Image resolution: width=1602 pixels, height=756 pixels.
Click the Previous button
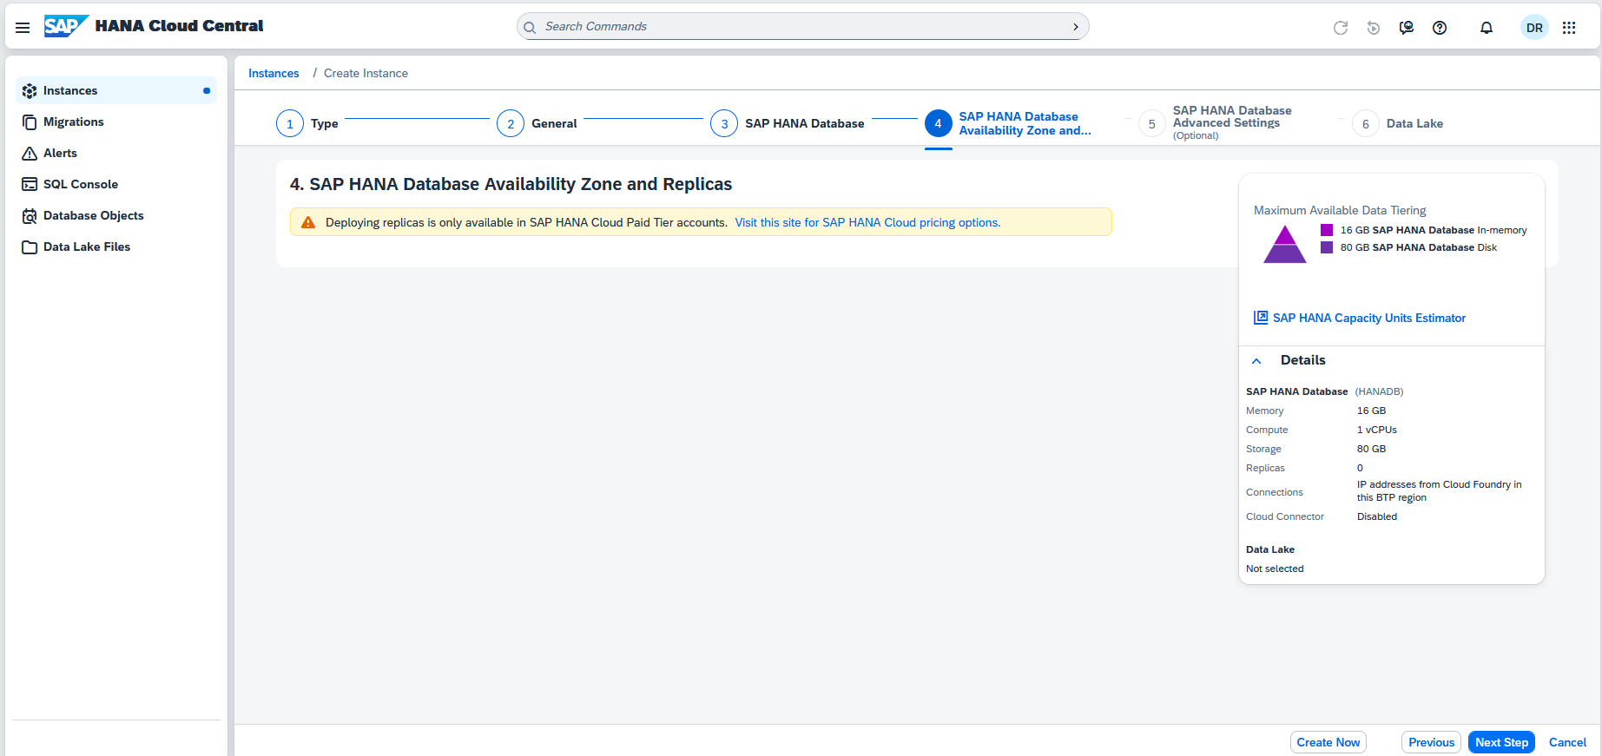(1431, 742)
